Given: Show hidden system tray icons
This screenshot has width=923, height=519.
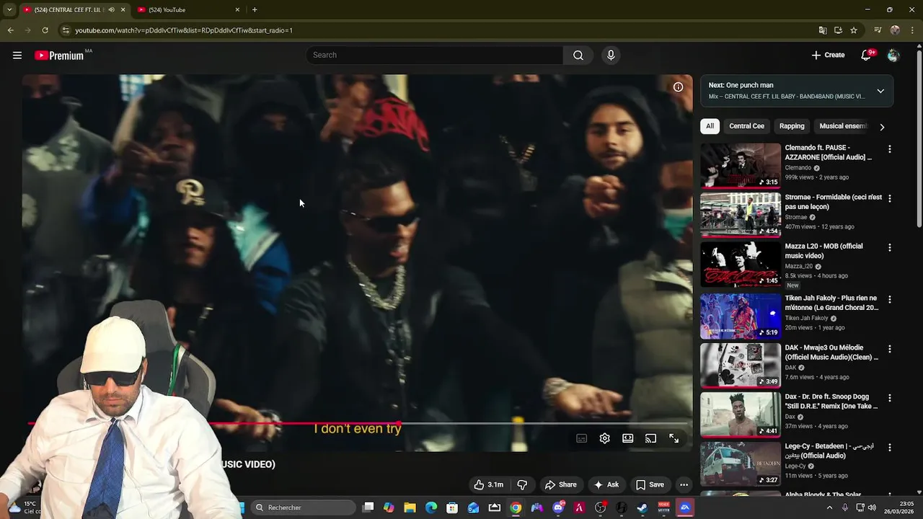Looking at the screenshot, I should coord(829,507).
